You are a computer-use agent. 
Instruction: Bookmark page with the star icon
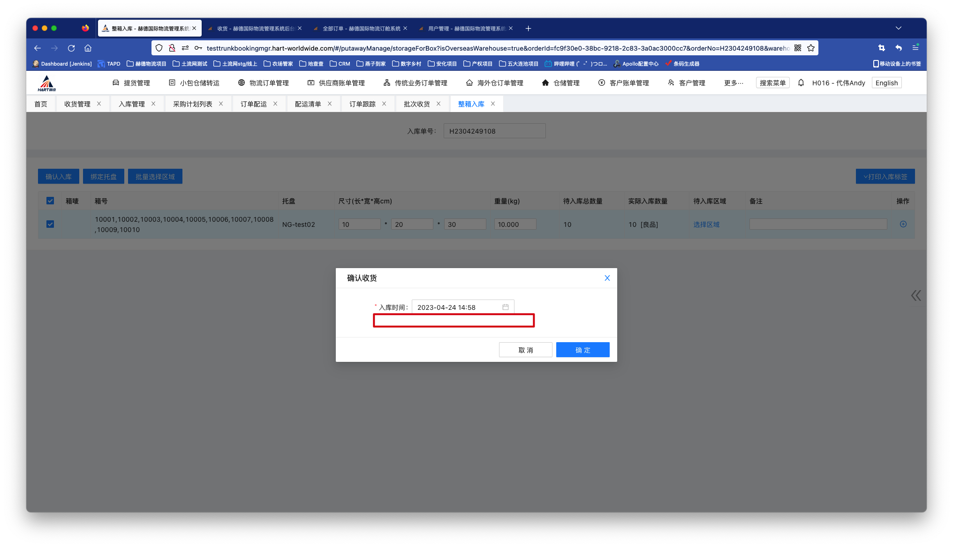(x=811, y=48)
